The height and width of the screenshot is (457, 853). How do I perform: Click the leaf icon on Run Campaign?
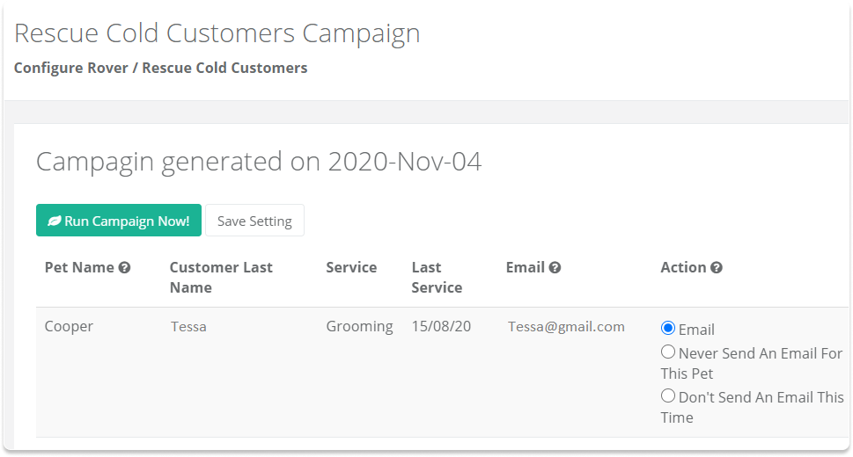[x=54, y=221]
